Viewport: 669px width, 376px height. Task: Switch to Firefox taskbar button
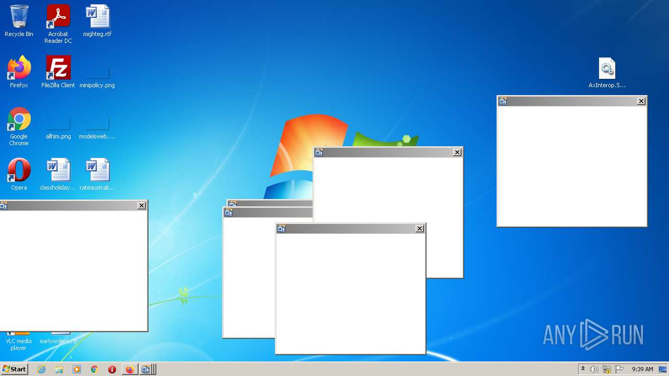[130, 369]
